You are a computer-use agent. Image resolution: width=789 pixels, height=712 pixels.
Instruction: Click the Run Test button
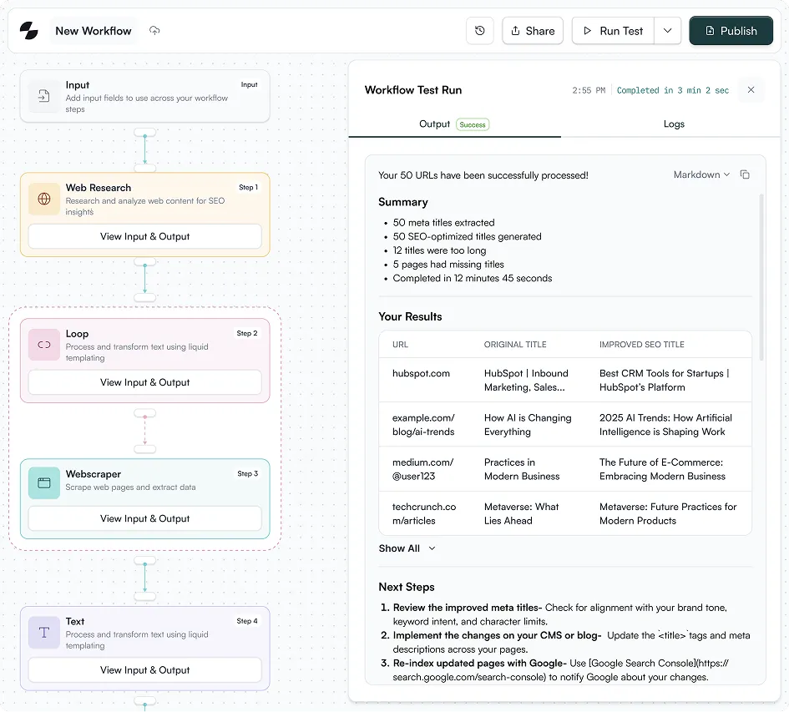pyautogui.click(x=613, y=31)
